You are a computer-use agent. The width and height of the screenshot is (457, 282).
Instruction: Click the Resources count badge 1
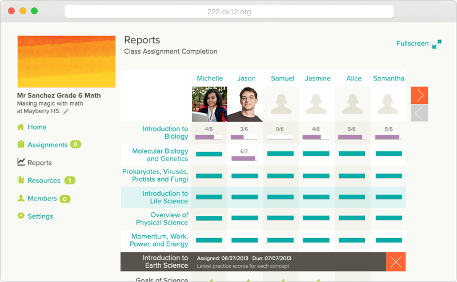coord(70,180)
